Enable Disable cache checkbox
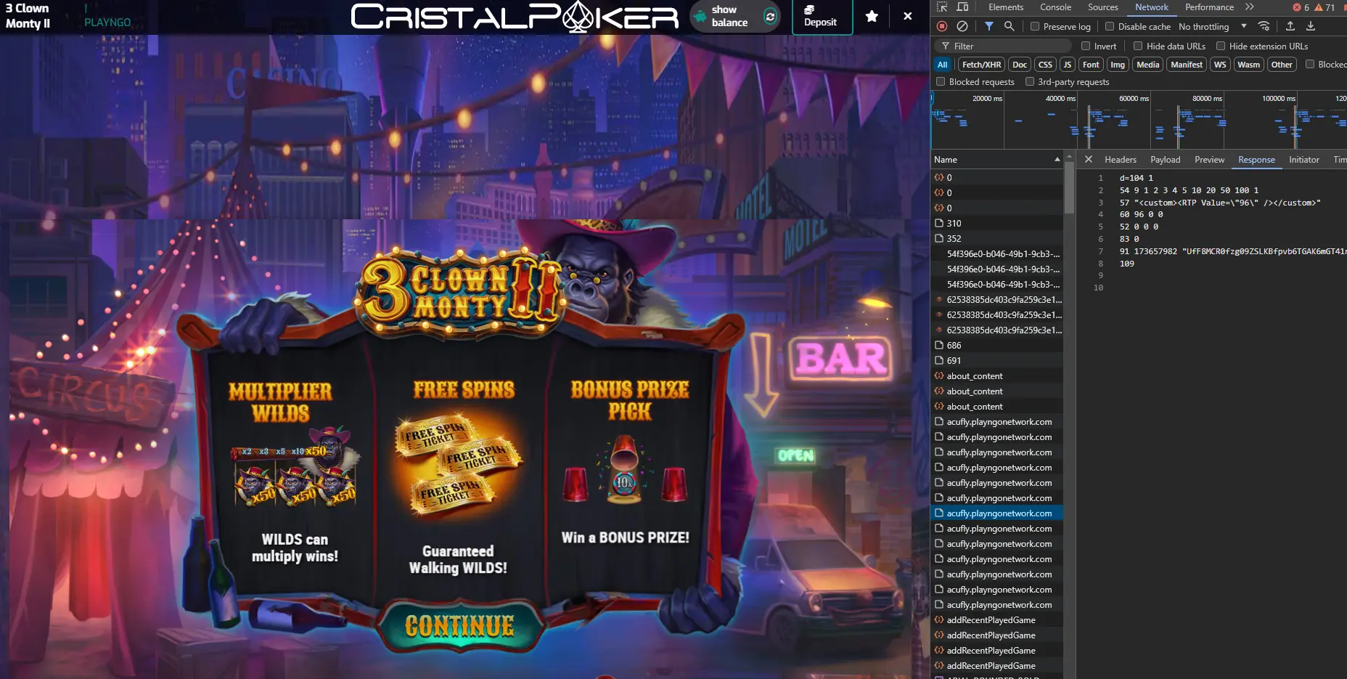The height and width of the screenshot is (679, 1347). 1110,26
